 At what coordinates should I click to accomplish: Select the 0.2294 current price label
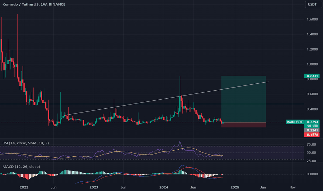(x=312, y=122)
